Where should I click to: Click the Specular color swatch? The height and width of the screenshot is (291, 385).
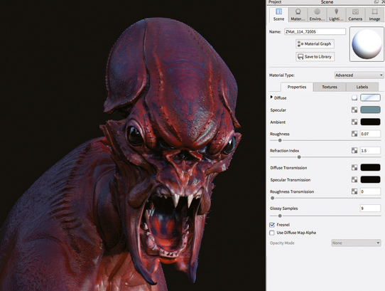click(370, 110)
